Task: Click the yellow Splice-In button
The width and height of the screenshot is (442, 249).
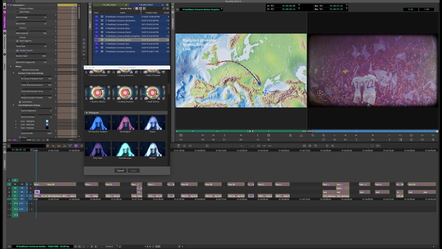Action: (x=290, y=135)
